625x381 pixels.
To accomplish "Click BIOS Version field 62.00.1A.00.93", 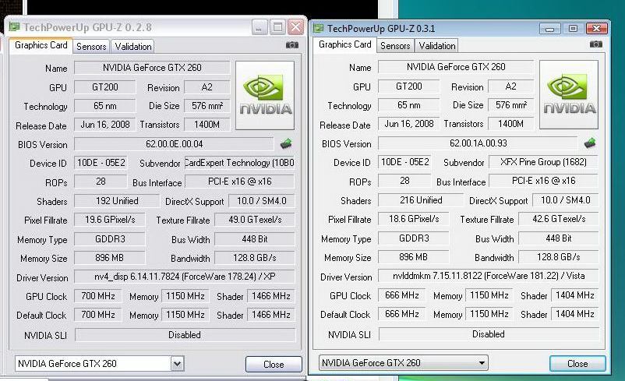I will click(478, 143).
